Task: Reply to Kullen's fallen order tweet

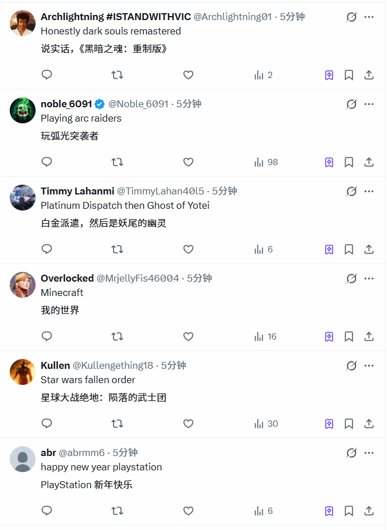Action: click(x=47, y=423)
